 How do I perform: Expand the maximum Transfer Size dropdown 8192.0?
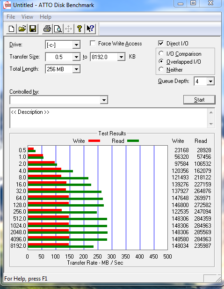[121, 57]
